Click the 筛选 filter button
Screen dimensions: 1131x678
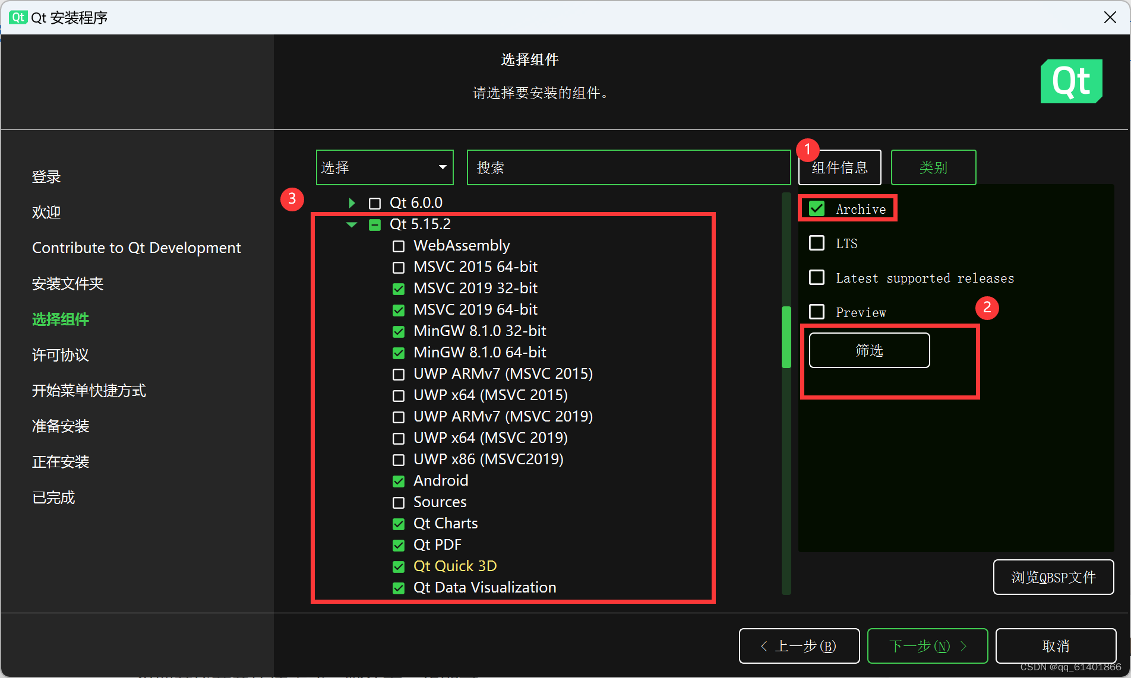tap(869, 350)
